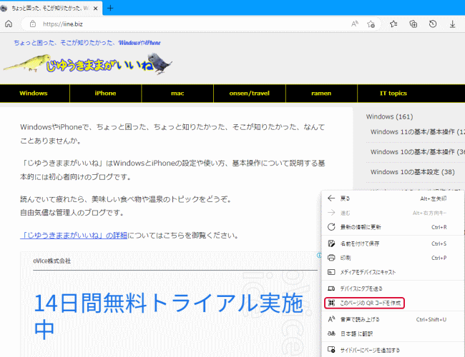Open Windows 11の基本/基本操作 category link
Screen dimensions: 465x357
click(x=418, y=131)
